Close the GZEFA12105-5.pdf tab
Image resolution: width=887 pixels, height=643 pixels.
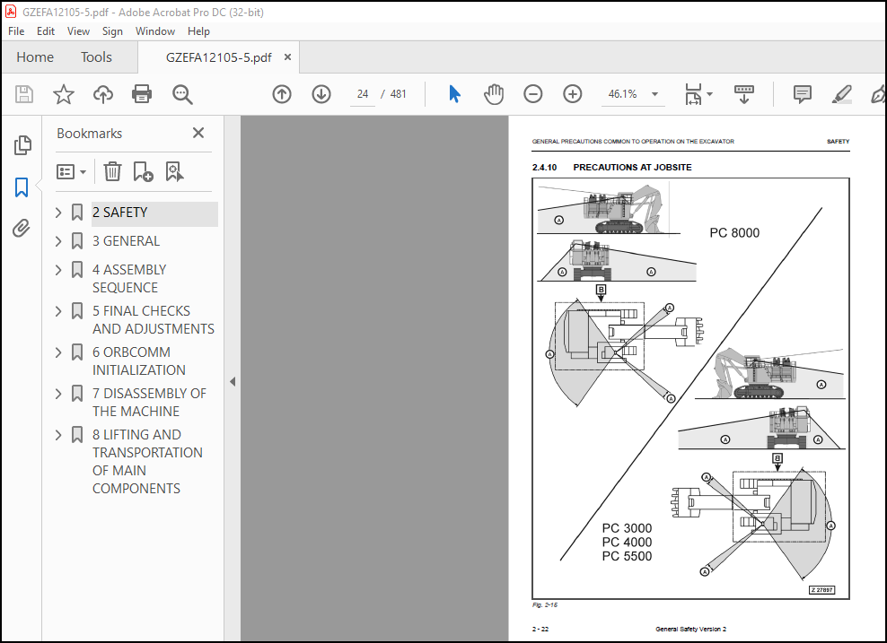point(287,57)
